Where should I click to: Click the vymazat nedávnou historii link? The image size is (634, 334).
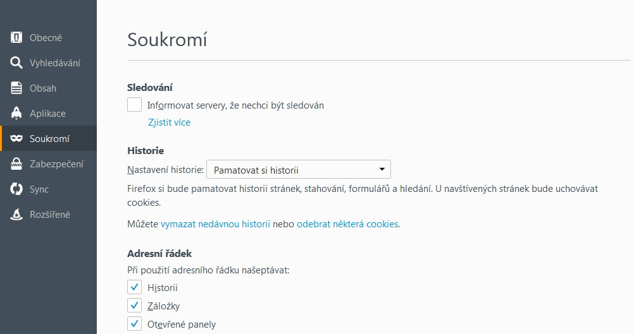point(215,224)
